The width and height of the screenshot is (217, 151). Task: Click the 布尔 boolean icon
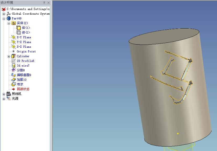point(14,84)
